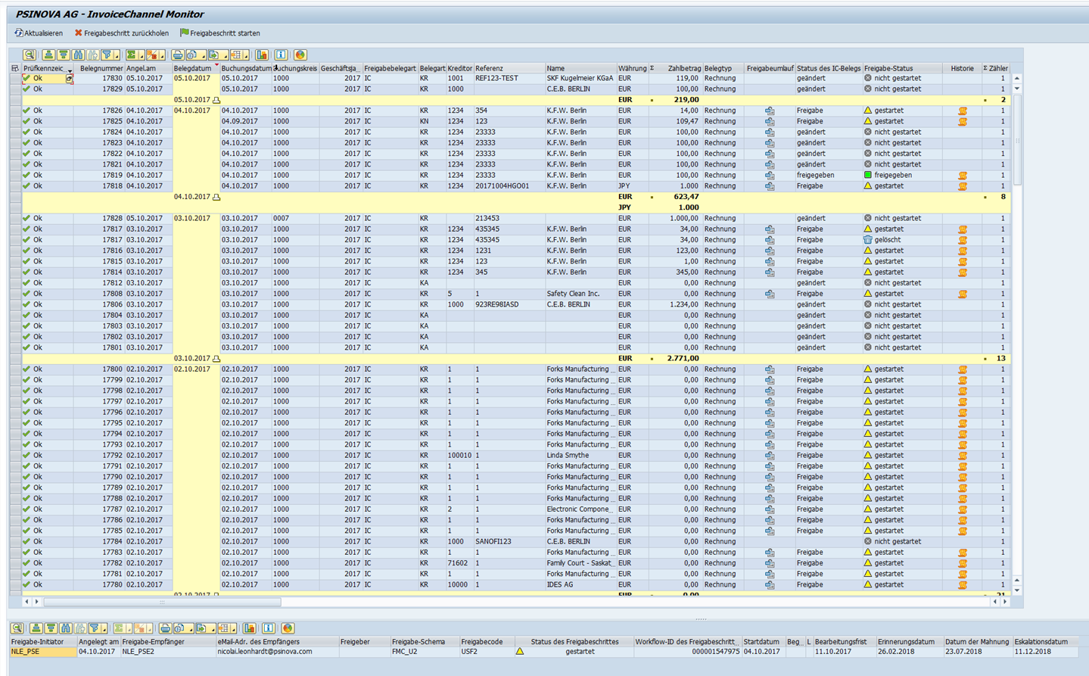The image size is (1089, 676).
Task: Click the Details magnifier icon in top toolbar
Action: pyautogui.click(x=30, y=55)
